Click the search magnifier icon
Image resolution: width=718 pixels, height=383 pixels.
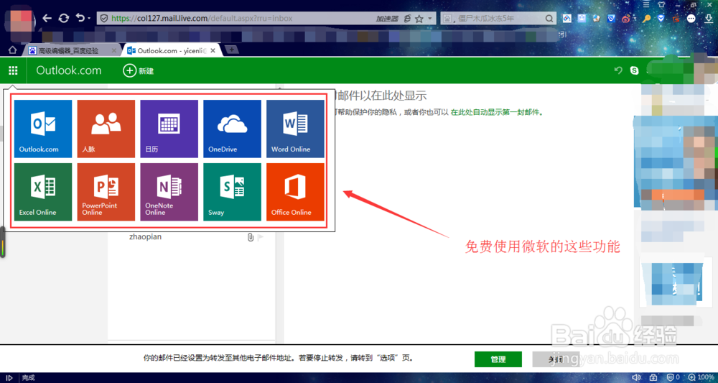point(550,19)
